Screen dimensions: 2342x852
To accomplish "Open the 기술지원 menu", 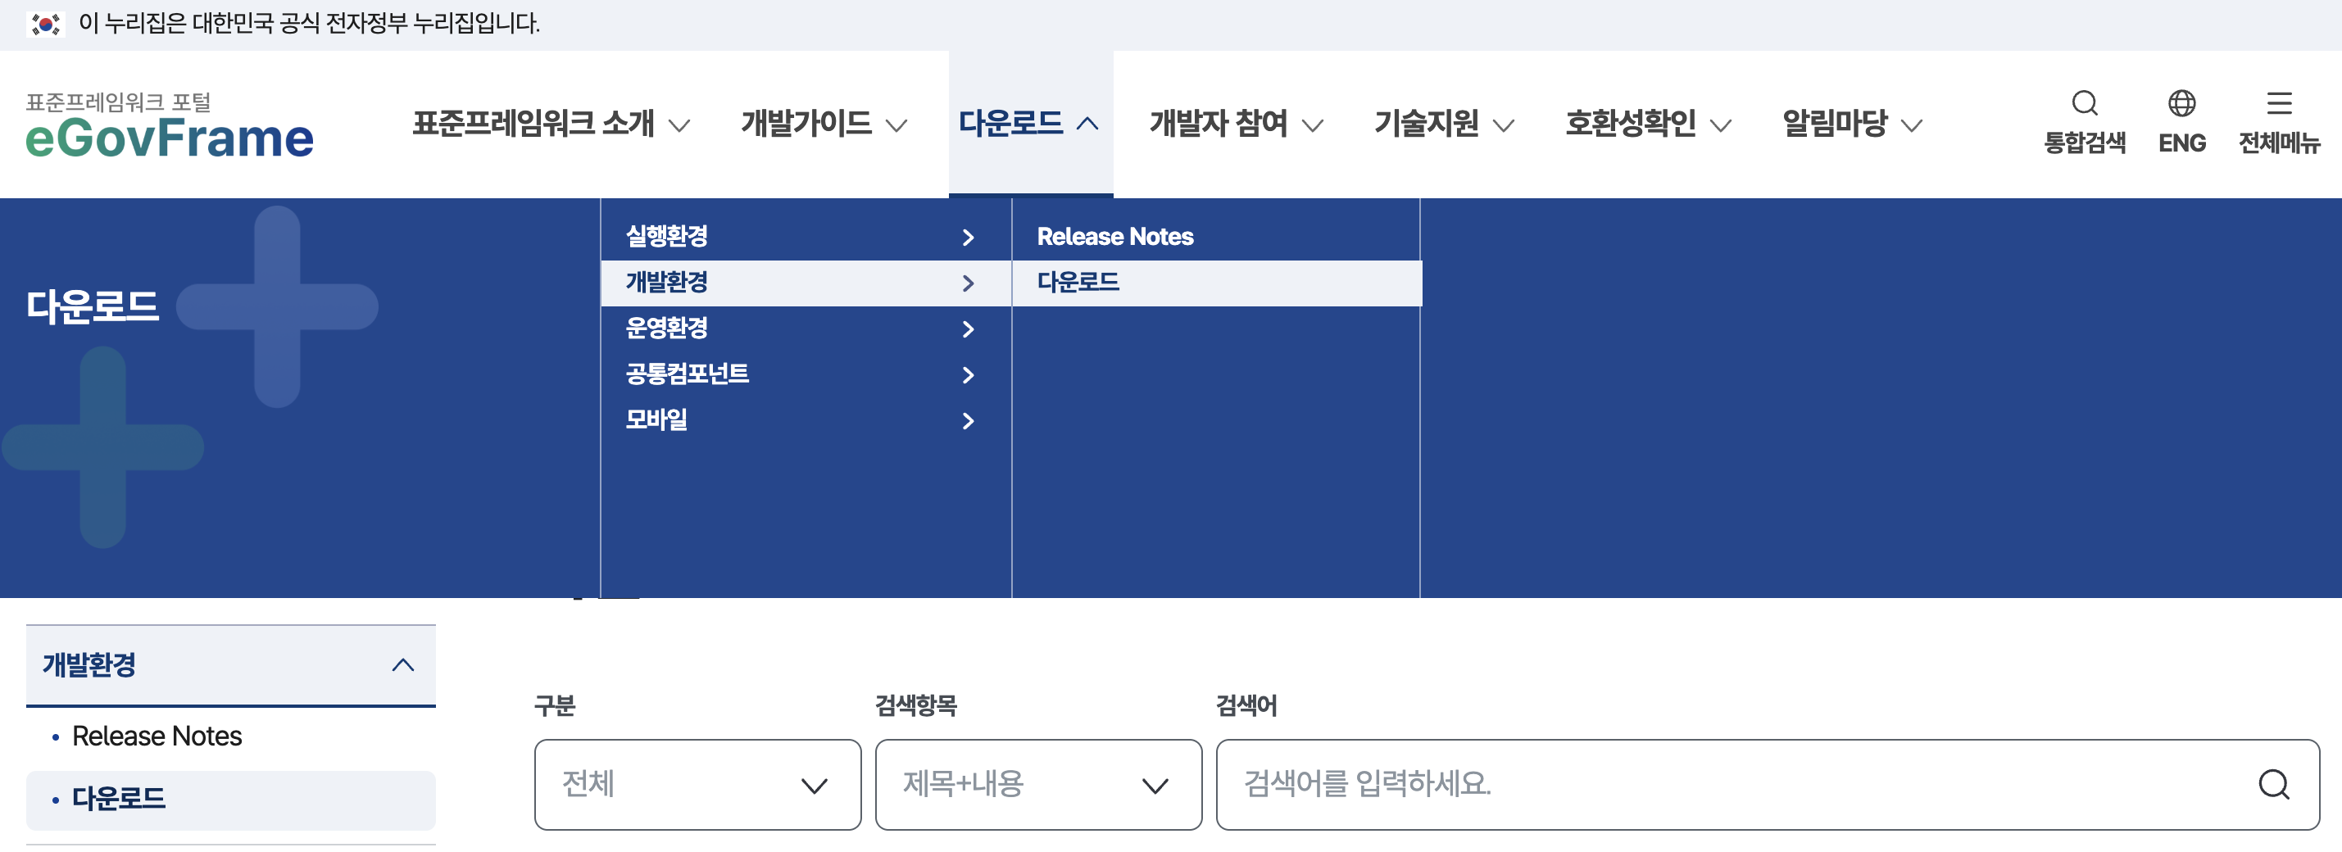I will tap(1427, 123).
